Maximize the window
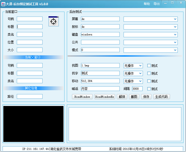 172,3
